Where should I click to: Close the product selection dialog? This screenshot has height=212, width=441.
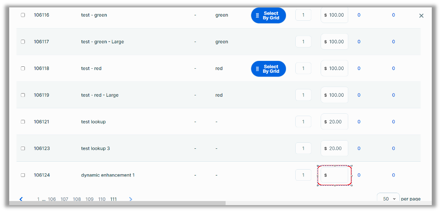[421, 16]
